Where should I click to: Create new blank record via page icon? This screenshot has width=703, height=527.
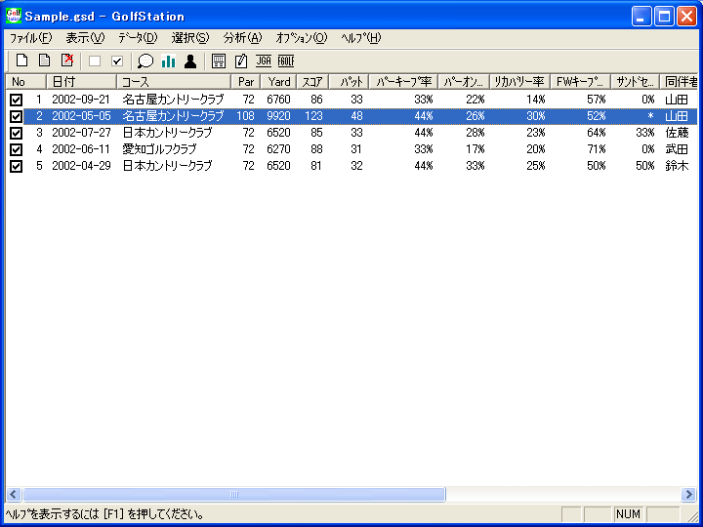tap(21, 61)
